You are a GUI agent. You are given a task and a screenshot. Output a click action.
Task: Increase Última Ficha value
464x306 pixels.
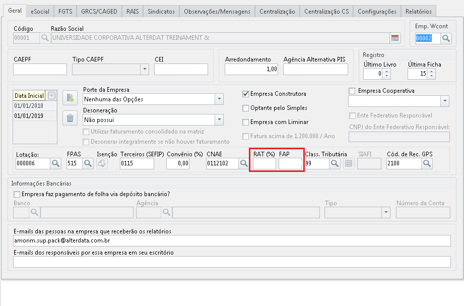click(x=432, y=71)
